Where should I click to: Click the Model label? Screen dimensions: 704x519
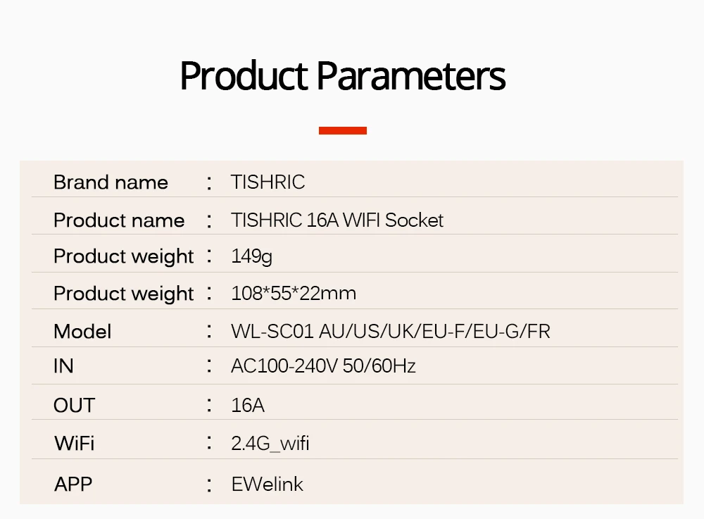(x=82, y=332)
